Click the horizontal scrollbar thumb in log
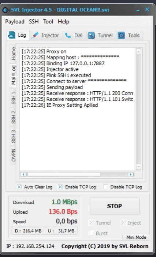The image size is (156, 257). coord(64,175)
